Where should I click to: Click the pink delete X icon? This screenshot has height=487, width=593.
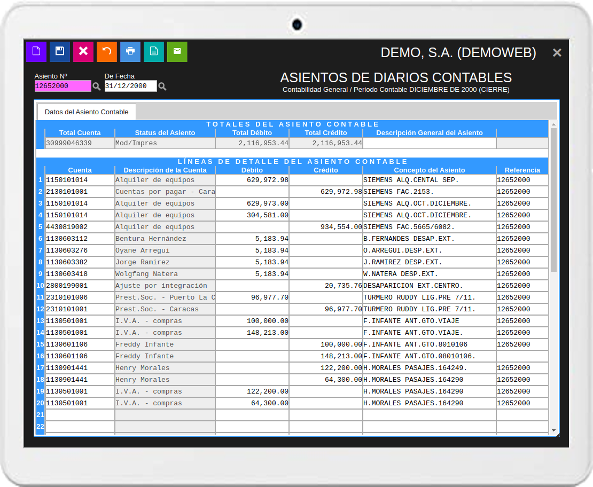83,51
